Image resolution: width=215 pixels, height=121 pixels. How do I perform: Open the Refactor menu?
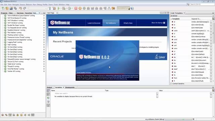tap(29, 4)
